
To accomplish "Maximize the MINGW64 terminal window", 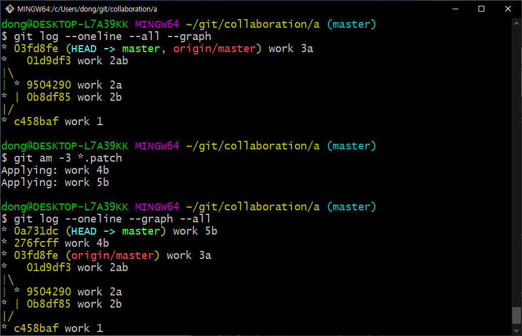I will (481, 9).
